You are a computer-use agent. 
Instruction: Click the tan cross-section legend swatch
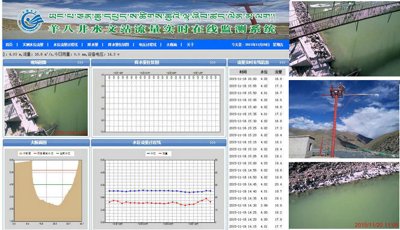point(21,154)
